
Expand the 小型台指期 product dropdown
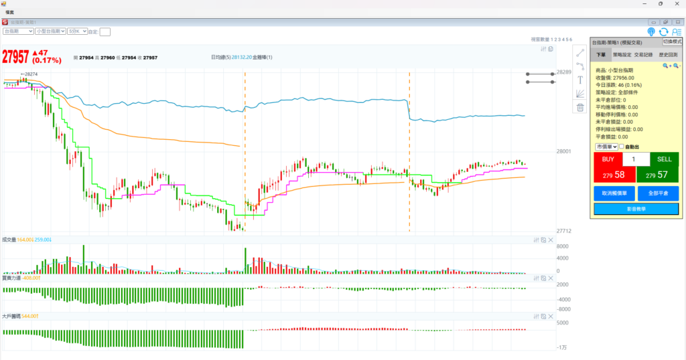[x=50, y=31]
